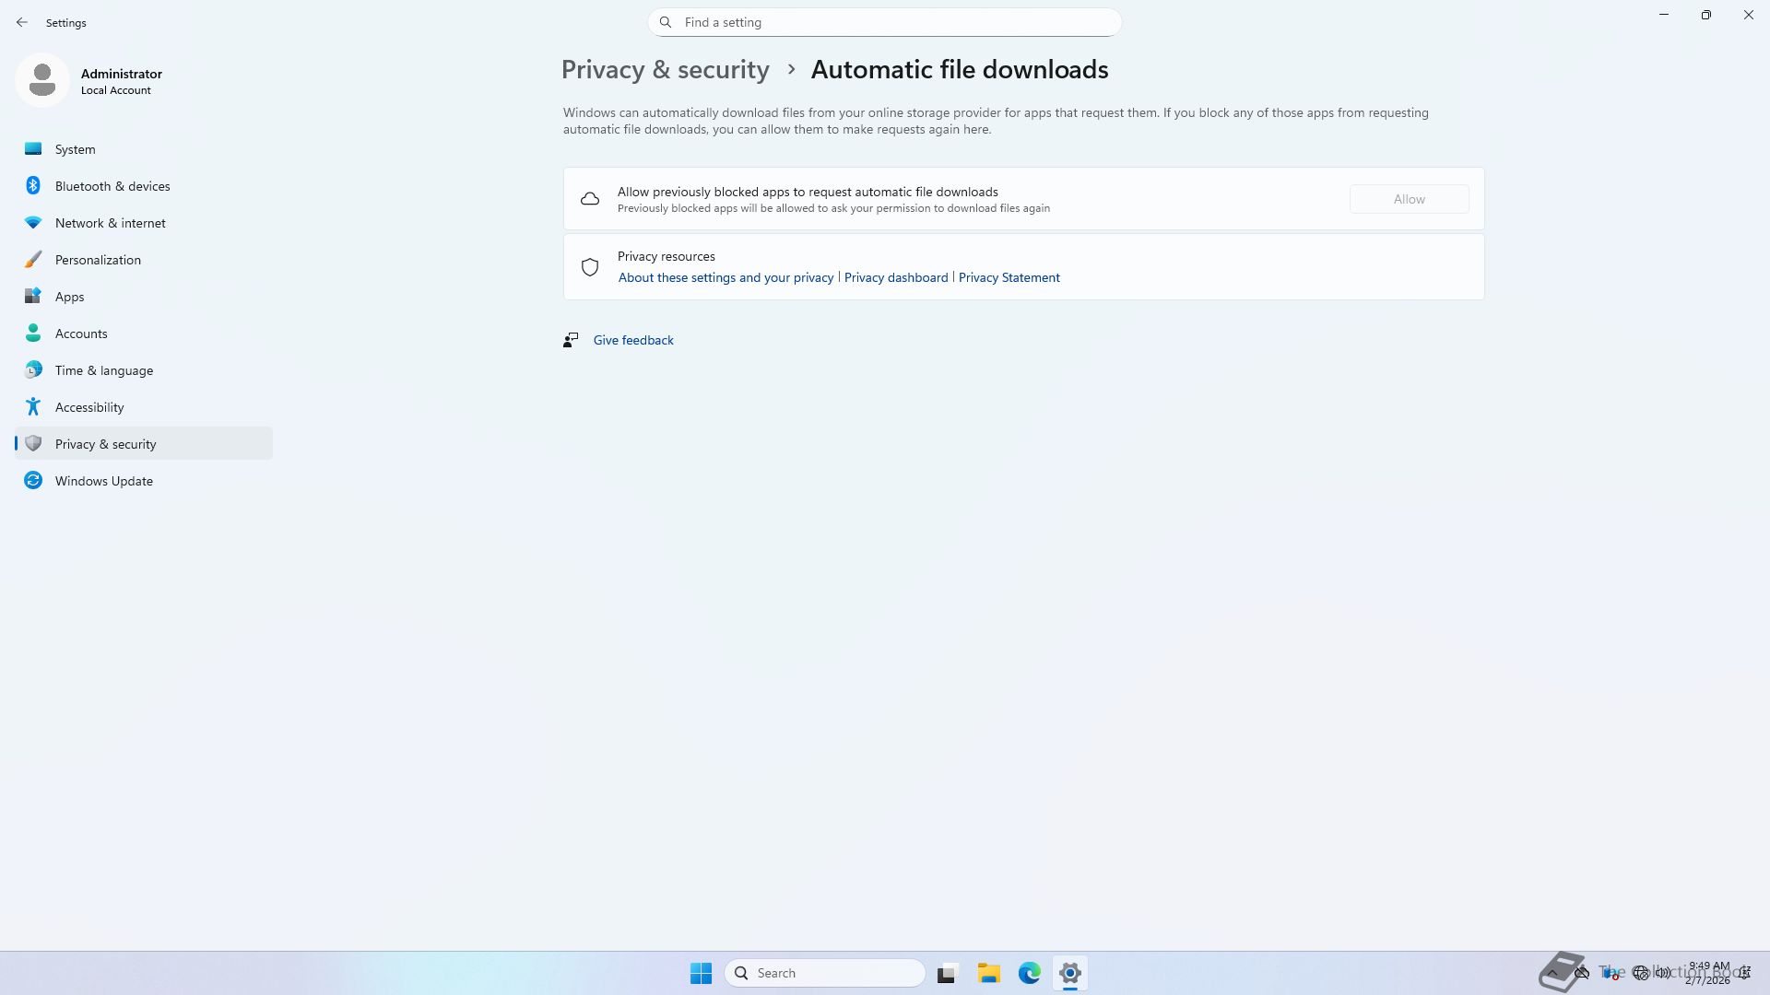This screenshot has width=1770, height=995.
Task: Open File Explorer from taskbar
Action: point(988,973)
